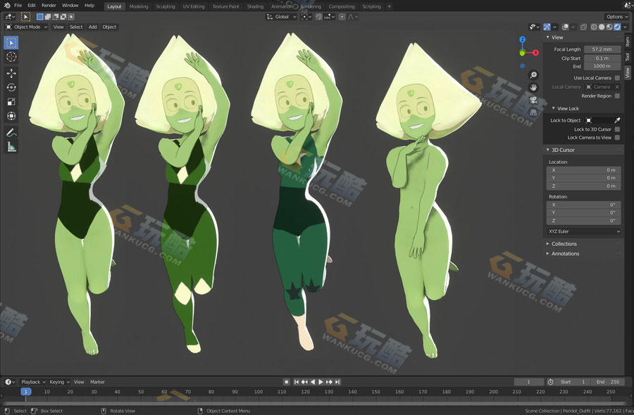The width and height of the screenshot is (634, 415).
Task: Select the Rotate tool
Action: pos(11,87)
